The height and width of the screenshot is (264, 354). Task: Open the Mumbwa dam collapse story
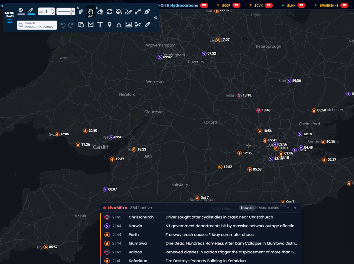(201, 244)
